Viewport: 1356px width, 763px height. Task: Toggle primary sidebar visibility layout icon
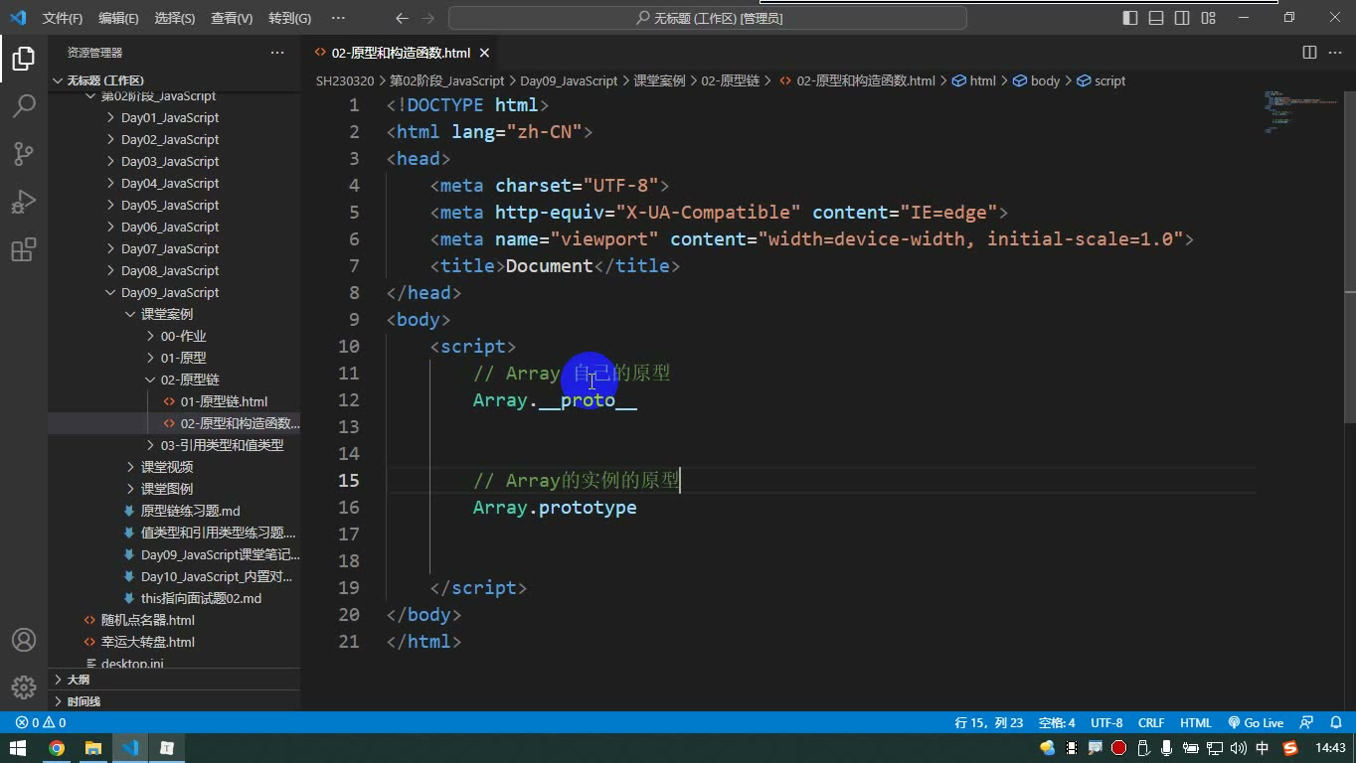[1130, 18]
